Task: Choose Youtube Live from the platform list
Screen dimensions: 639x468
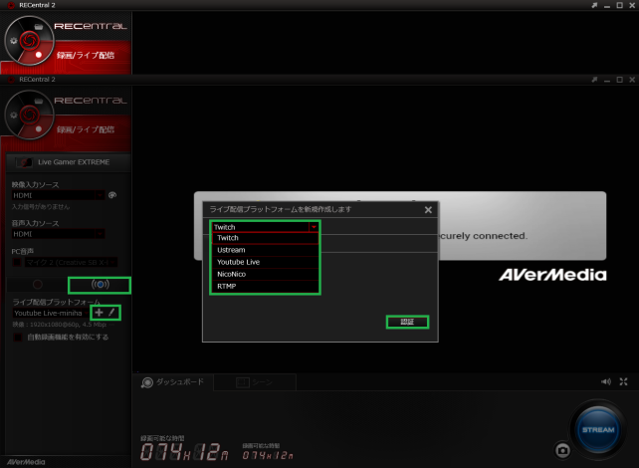Action: [266, 262]
